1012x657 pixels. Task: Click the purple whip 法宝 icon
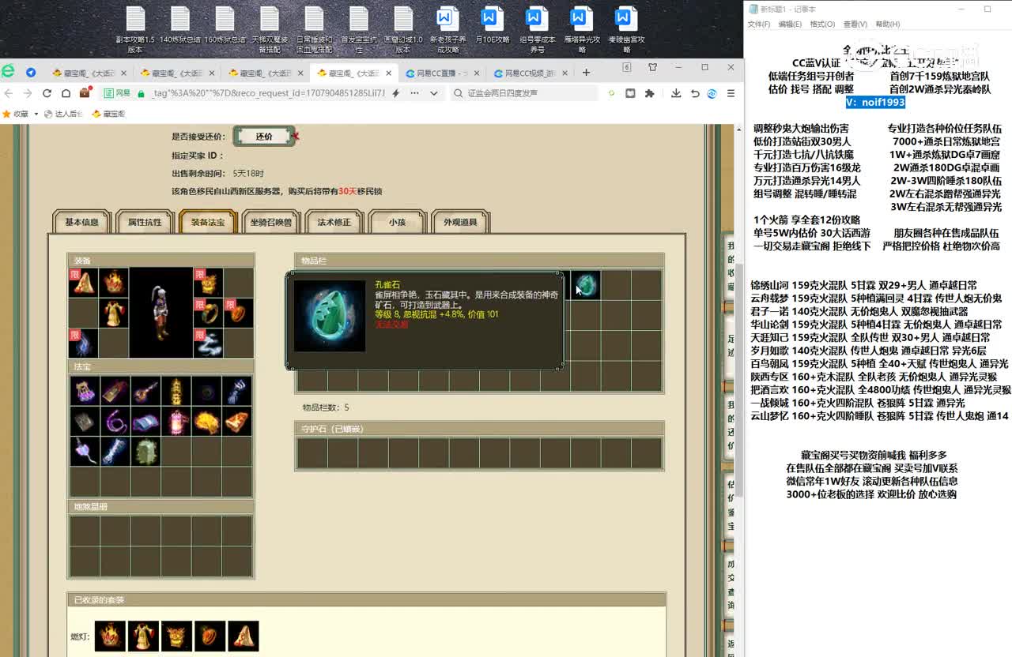tap(115, 421)
